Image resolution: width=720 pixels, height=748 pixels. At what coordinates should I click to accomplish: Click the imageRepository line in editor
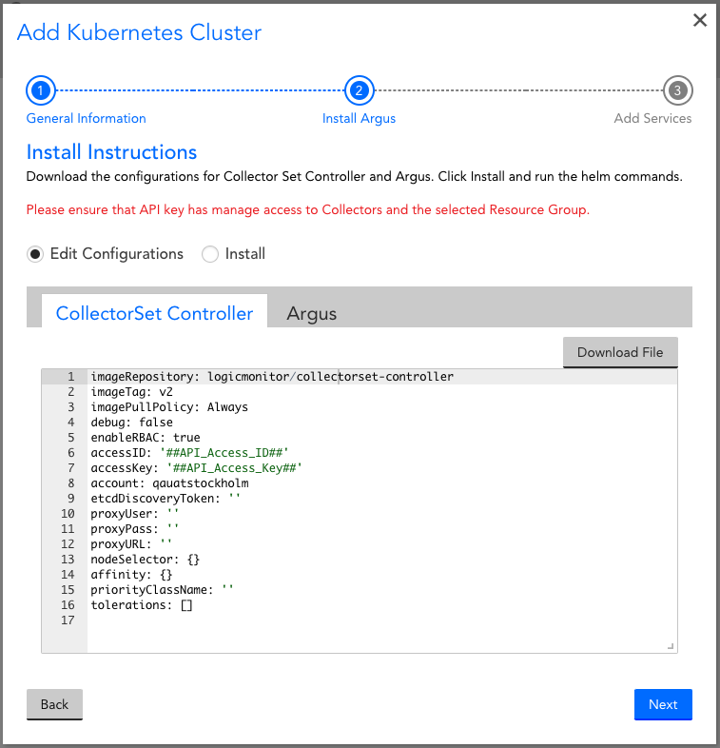point(271,377)
